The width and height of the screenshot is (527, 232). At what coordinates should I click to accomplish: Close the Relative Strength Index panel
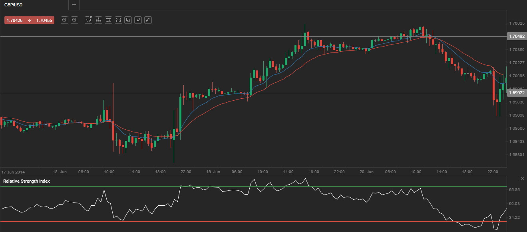coord(522,178)
